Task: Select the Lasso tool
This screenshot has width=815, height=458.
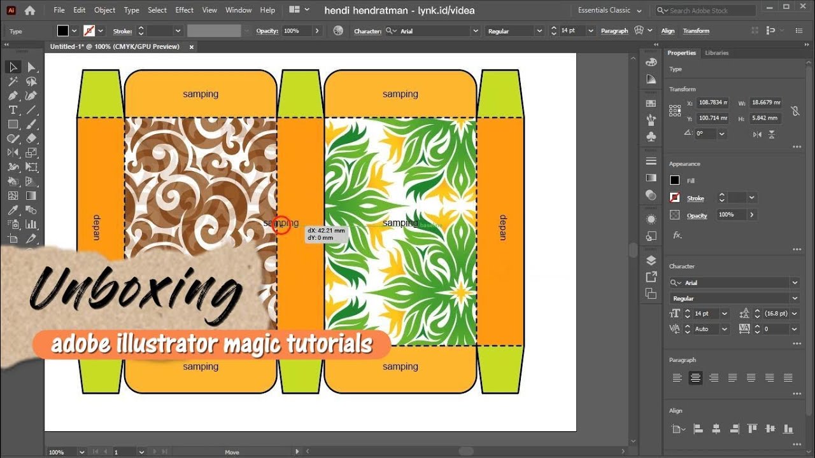Action: 31,81
